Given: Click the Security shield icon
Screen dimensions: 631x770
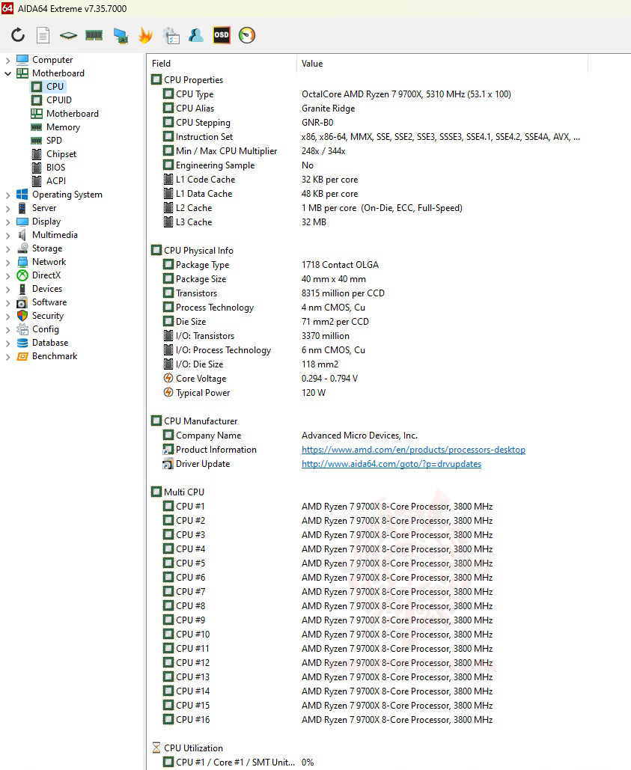Looking at the screenshot, I should (x=22, y=316).
